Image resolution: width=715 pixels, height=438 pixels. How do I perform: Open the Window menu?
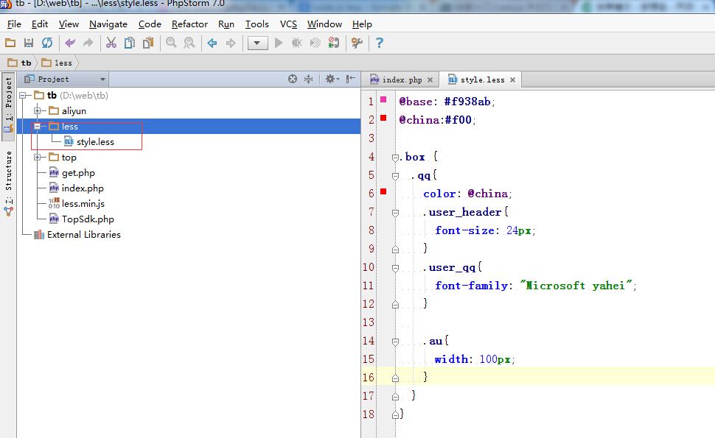[324, 24]
